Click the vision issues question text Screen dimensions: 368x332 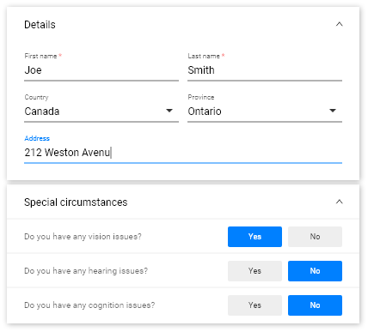click(x=83, y=237)
